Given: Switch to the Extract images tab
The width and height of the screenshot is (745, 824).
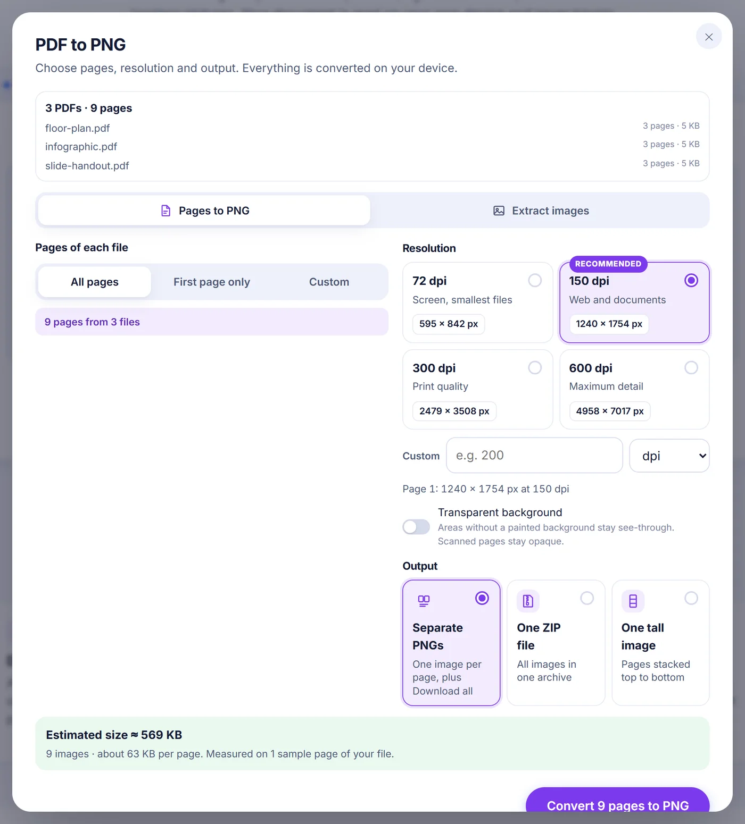Looking at the screenshot, I should pos(541,211).
